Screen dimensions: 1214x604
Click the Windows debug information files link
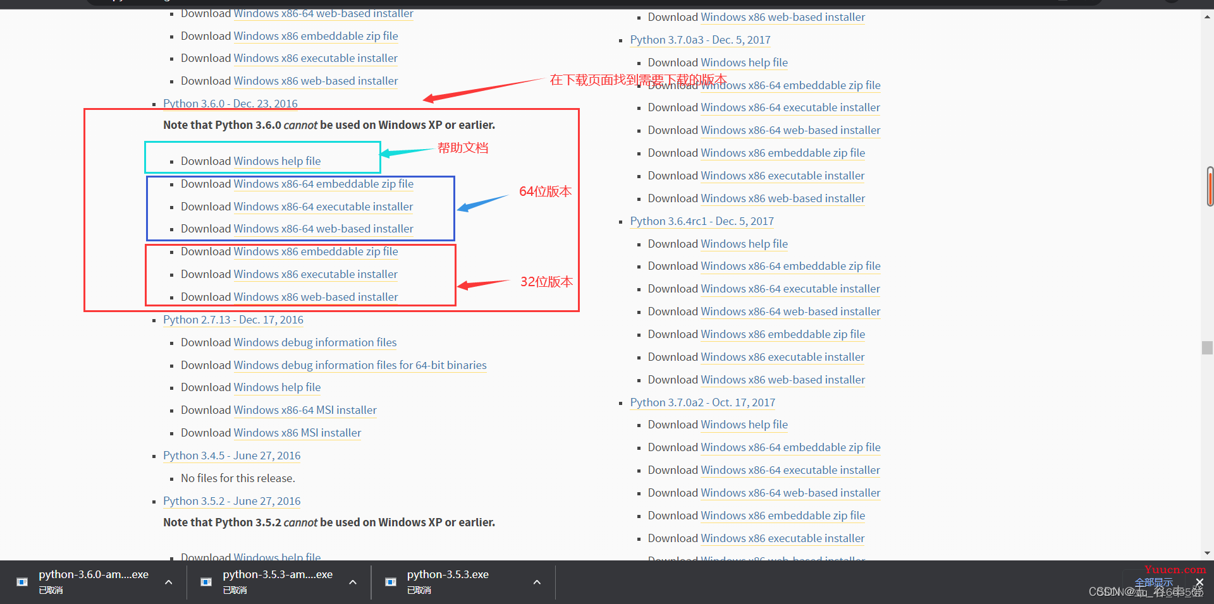(x=315, y=342)
